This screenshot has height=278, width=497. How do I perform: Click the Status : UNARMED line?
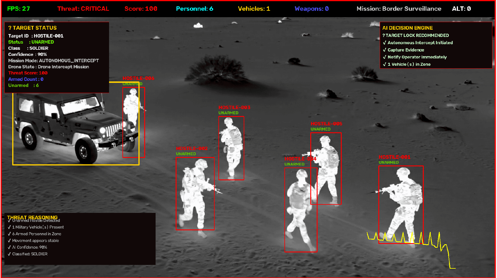(31, 42)
